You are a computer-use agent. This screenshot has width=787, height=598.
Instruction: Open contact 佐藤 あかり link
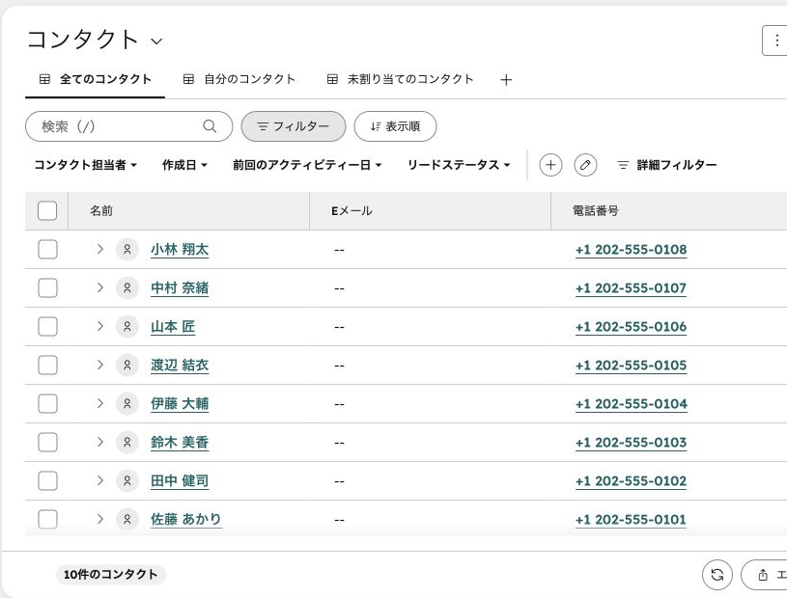pyautogui.click(x=185, y=520)
